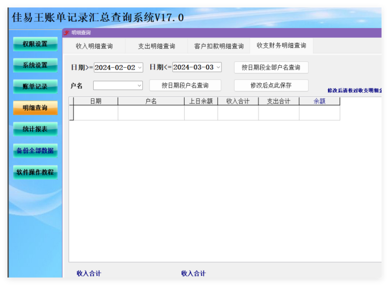Image resolution: width=389 pixels, height=285 pixels.
Task: Click the 户名 column header
Action: [151, 101]
